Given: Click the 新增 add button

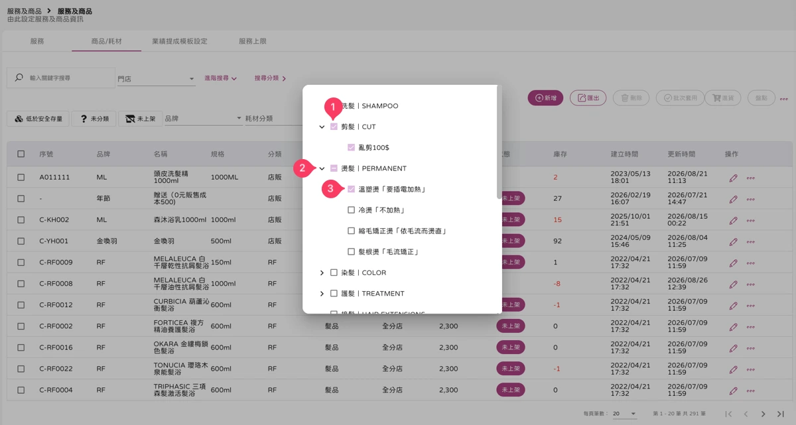Looking at the screenshot, I should 545,98.
